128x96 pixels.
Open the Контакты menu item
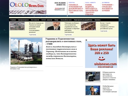[98, 20]
